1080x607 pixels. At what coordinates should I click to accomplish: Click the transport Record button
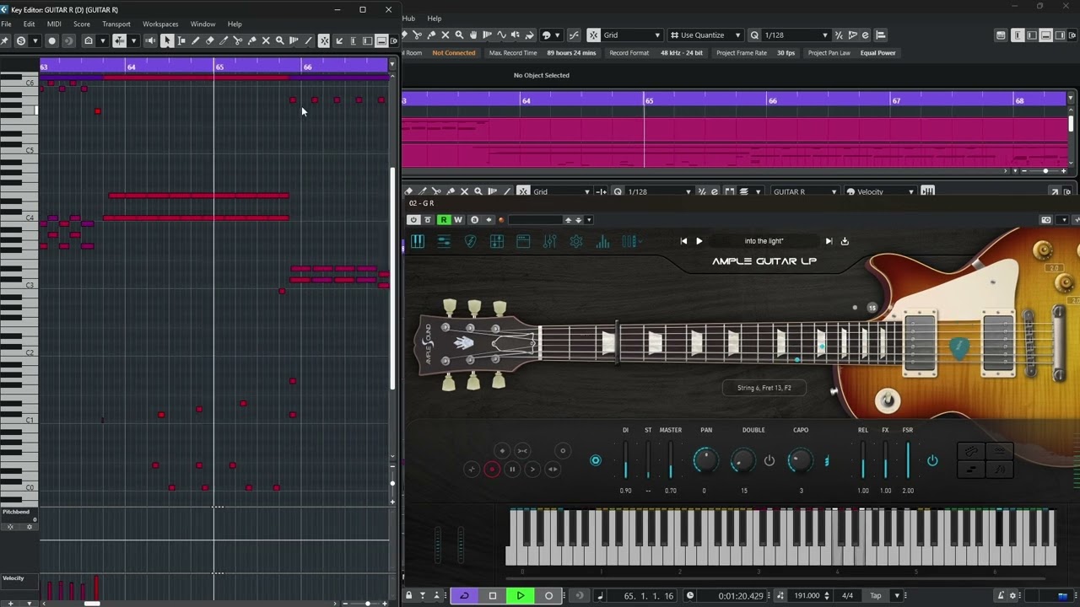(x=548, y=596)
